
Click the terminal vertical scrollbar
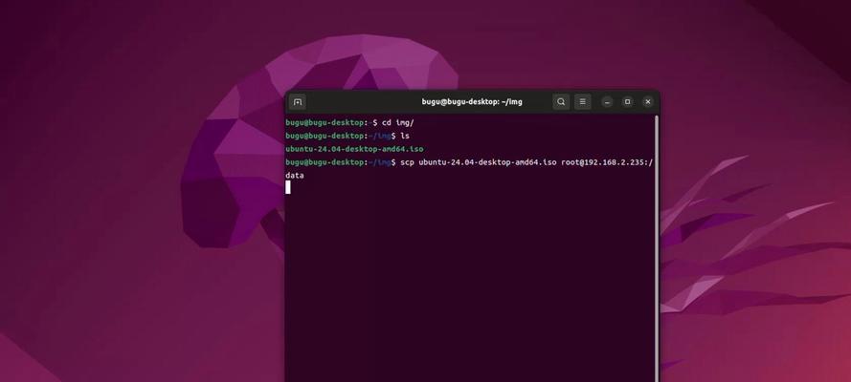pyautogui.click(x=657, y=247)
